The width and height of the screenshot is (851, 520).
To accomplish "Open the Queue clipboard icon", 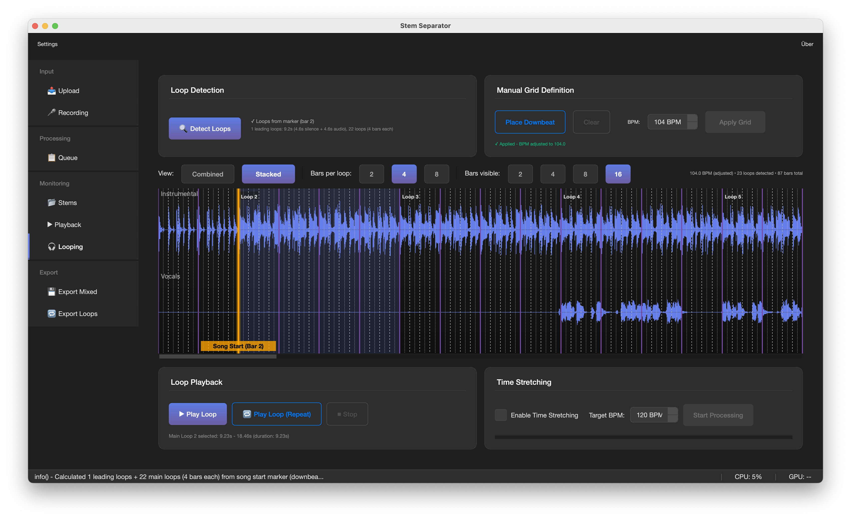I will 51,157.
